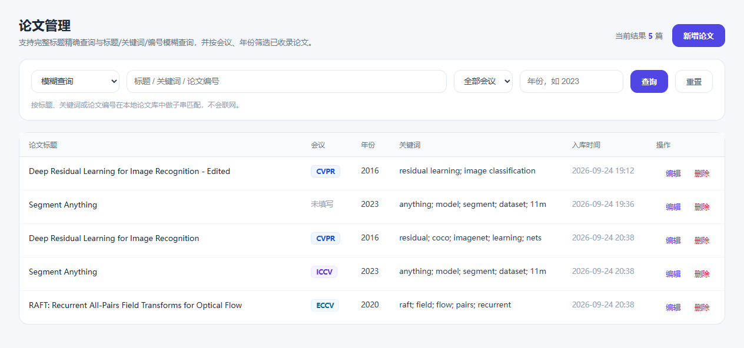Delete the Segment Anything row marked 未填写
This screenshot has width=744, height=348.
click(x=702, y=207)
